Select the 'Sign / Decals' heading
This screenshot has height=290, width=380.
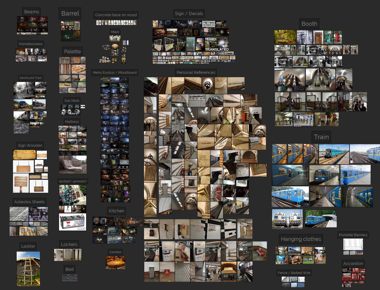coord(189,14)
